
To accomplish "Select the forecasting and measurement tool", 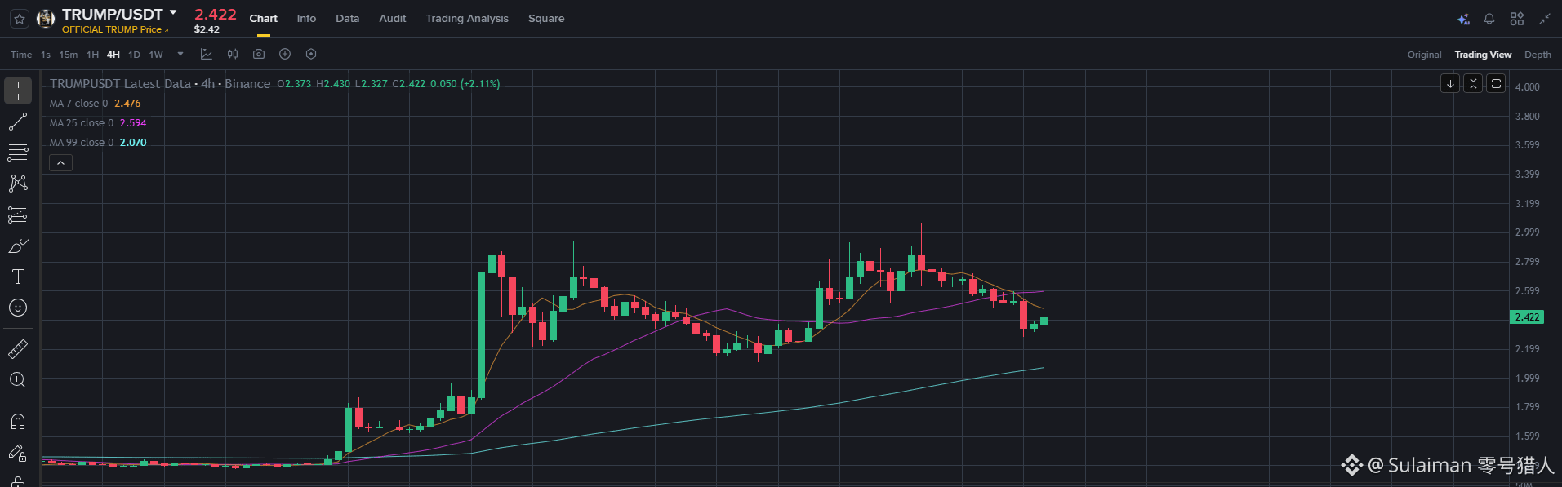I will [18, 215].
